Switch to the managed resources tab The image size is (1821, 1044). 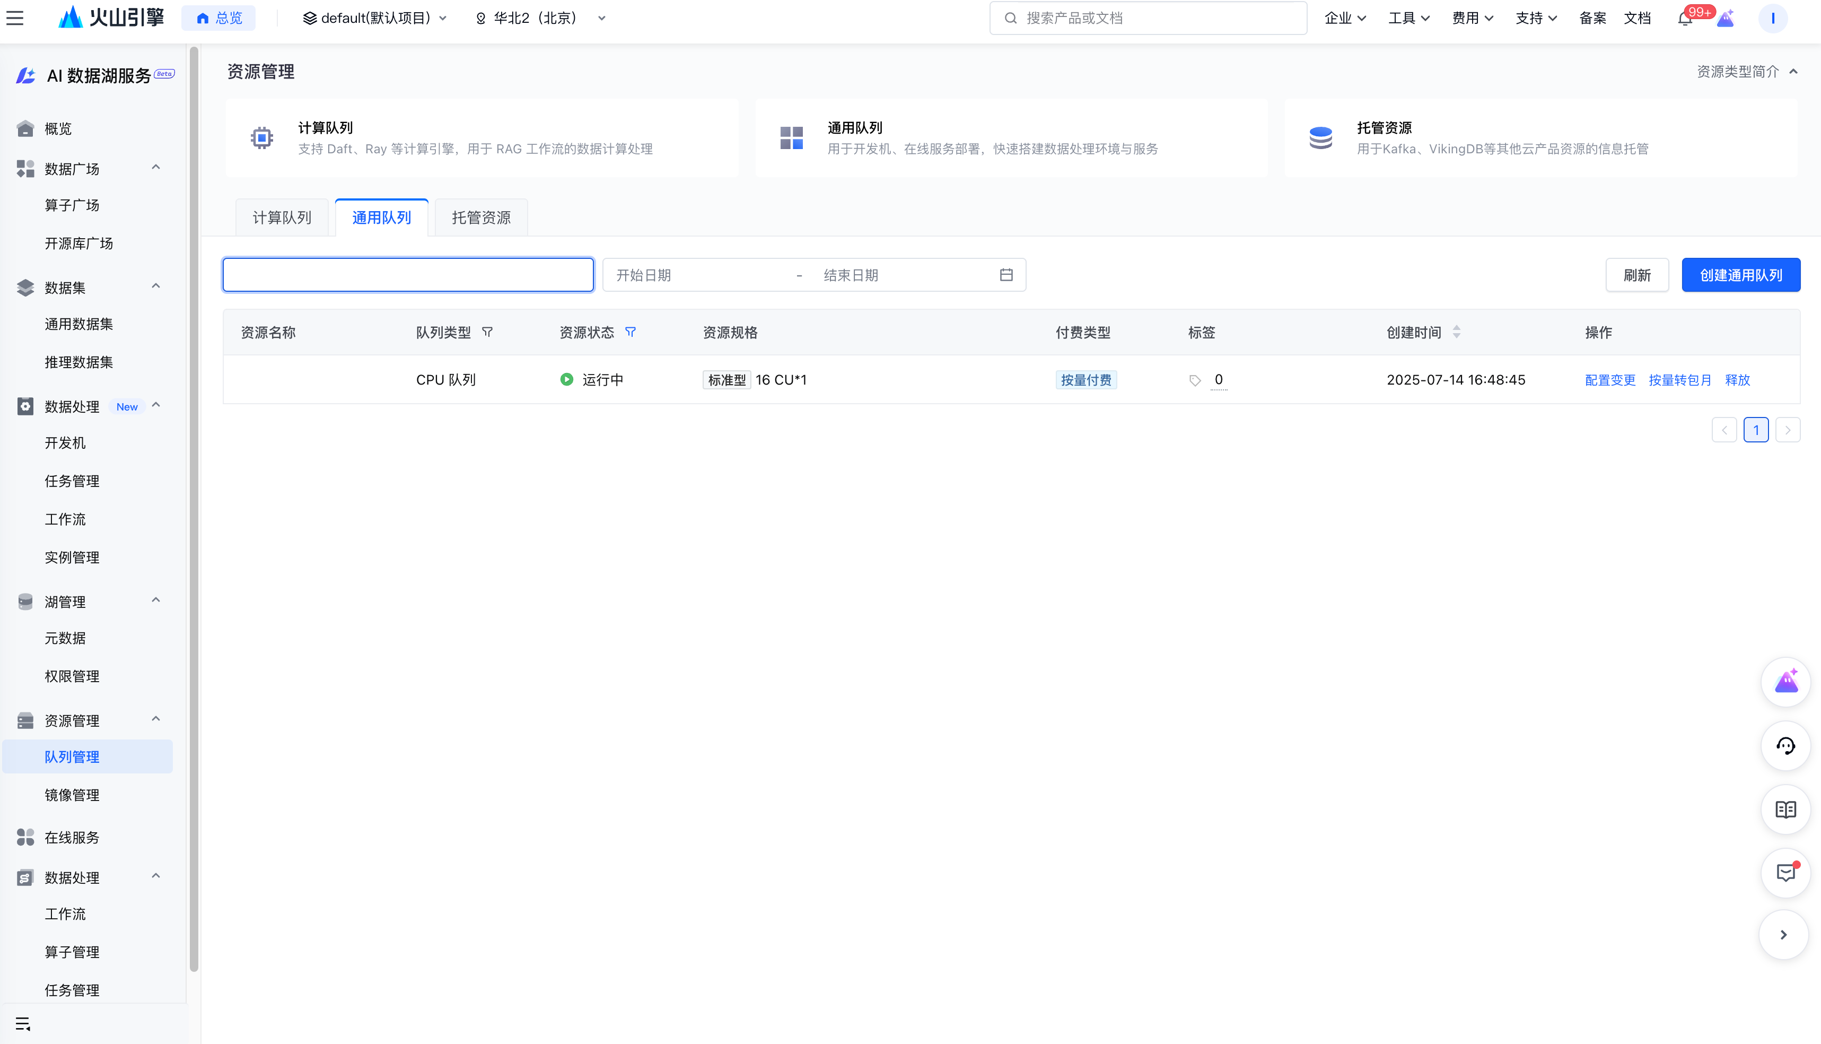pos(481,217)
